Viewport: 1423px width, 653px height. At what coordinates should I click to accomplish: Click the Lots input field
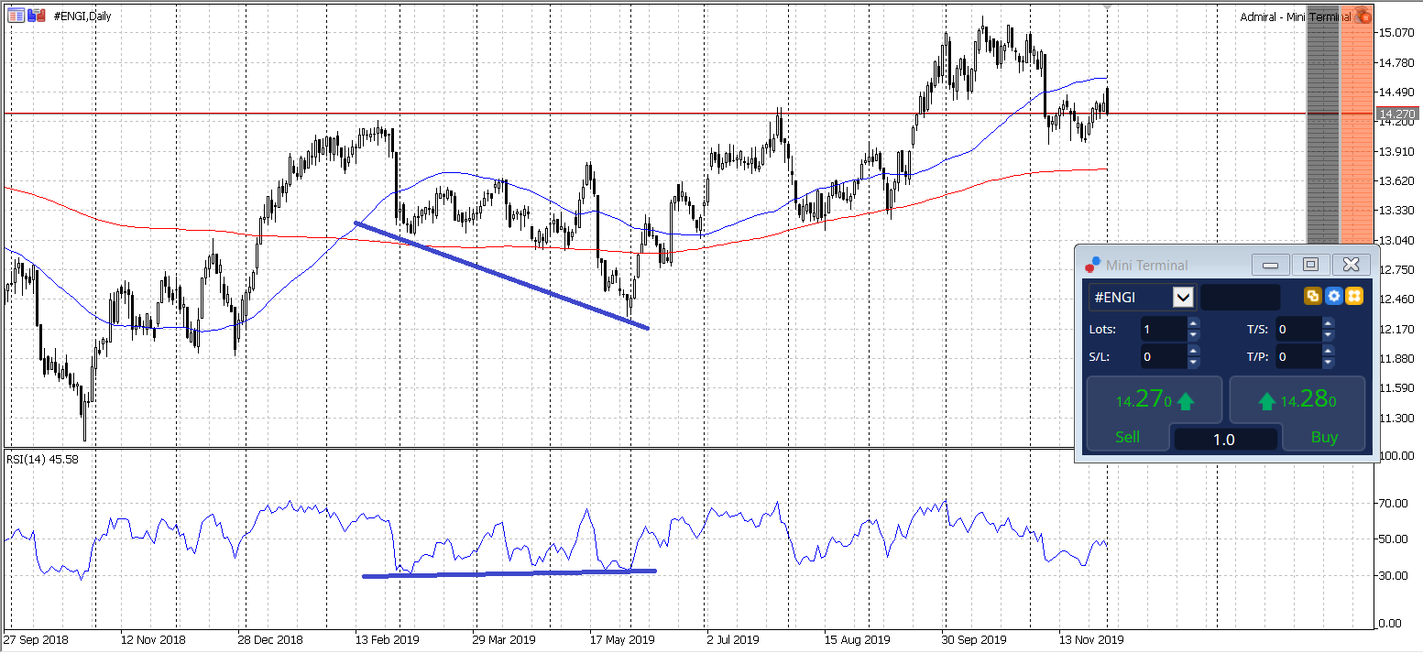[1163, 329]
